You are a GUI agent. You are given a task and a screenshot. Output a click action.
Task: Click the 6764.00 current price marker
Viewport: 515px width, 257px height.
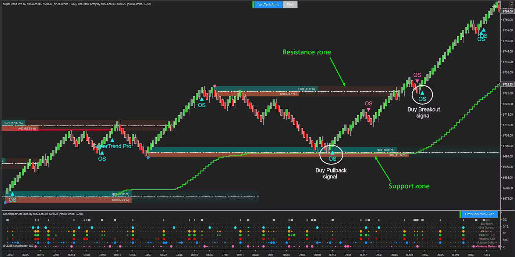[x=507, y=11]
